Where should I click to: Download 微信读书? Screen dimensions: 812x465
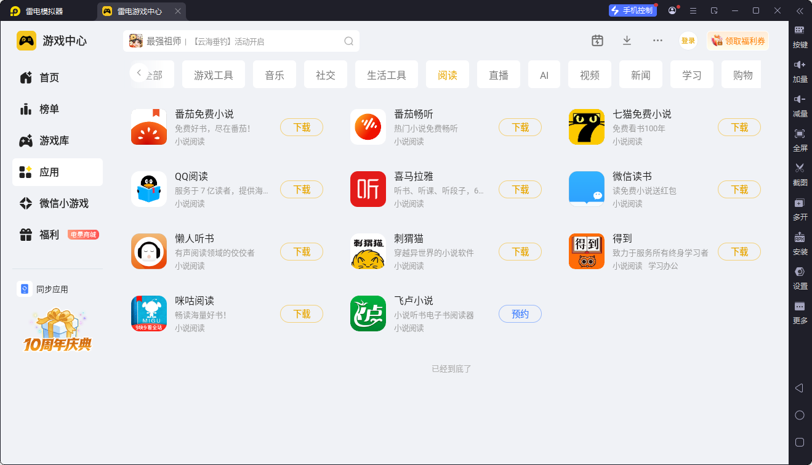739,190
